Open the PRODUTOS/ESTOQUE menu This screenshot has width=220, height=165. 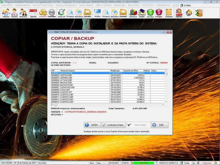point(43,5)
